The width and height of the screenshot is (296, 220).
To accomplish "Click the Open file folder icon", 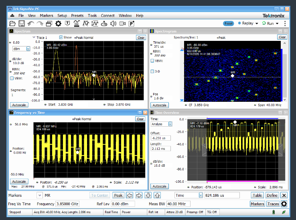I will [12, 24].
